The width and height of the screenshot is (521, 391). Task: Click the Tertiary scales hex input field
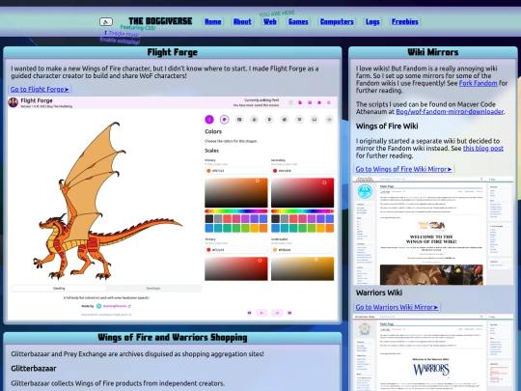(236, 250)
